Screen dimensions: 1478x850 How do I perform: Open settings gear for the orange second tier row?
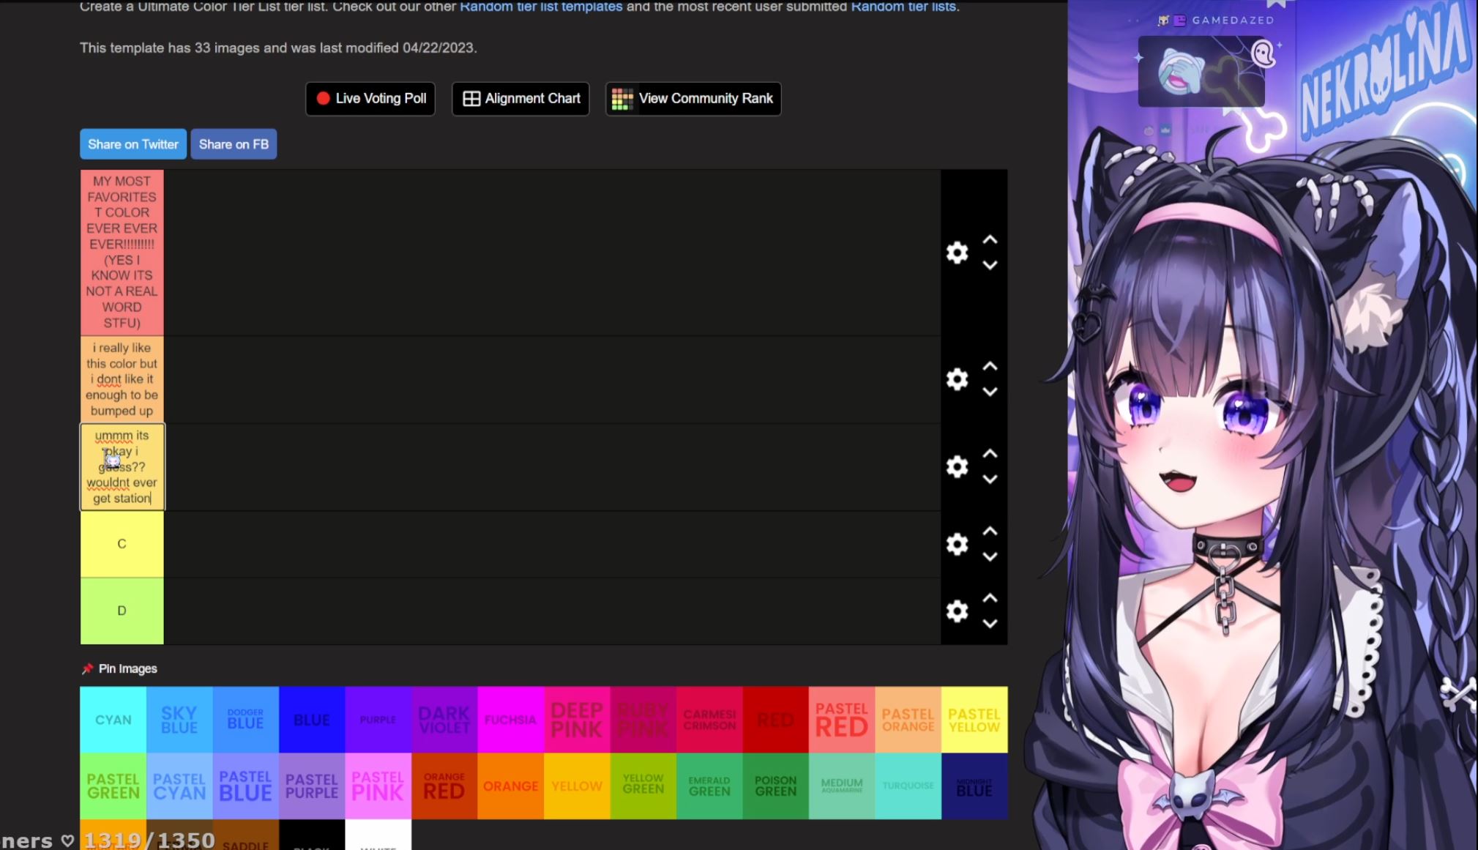click(x=957, y=379)
